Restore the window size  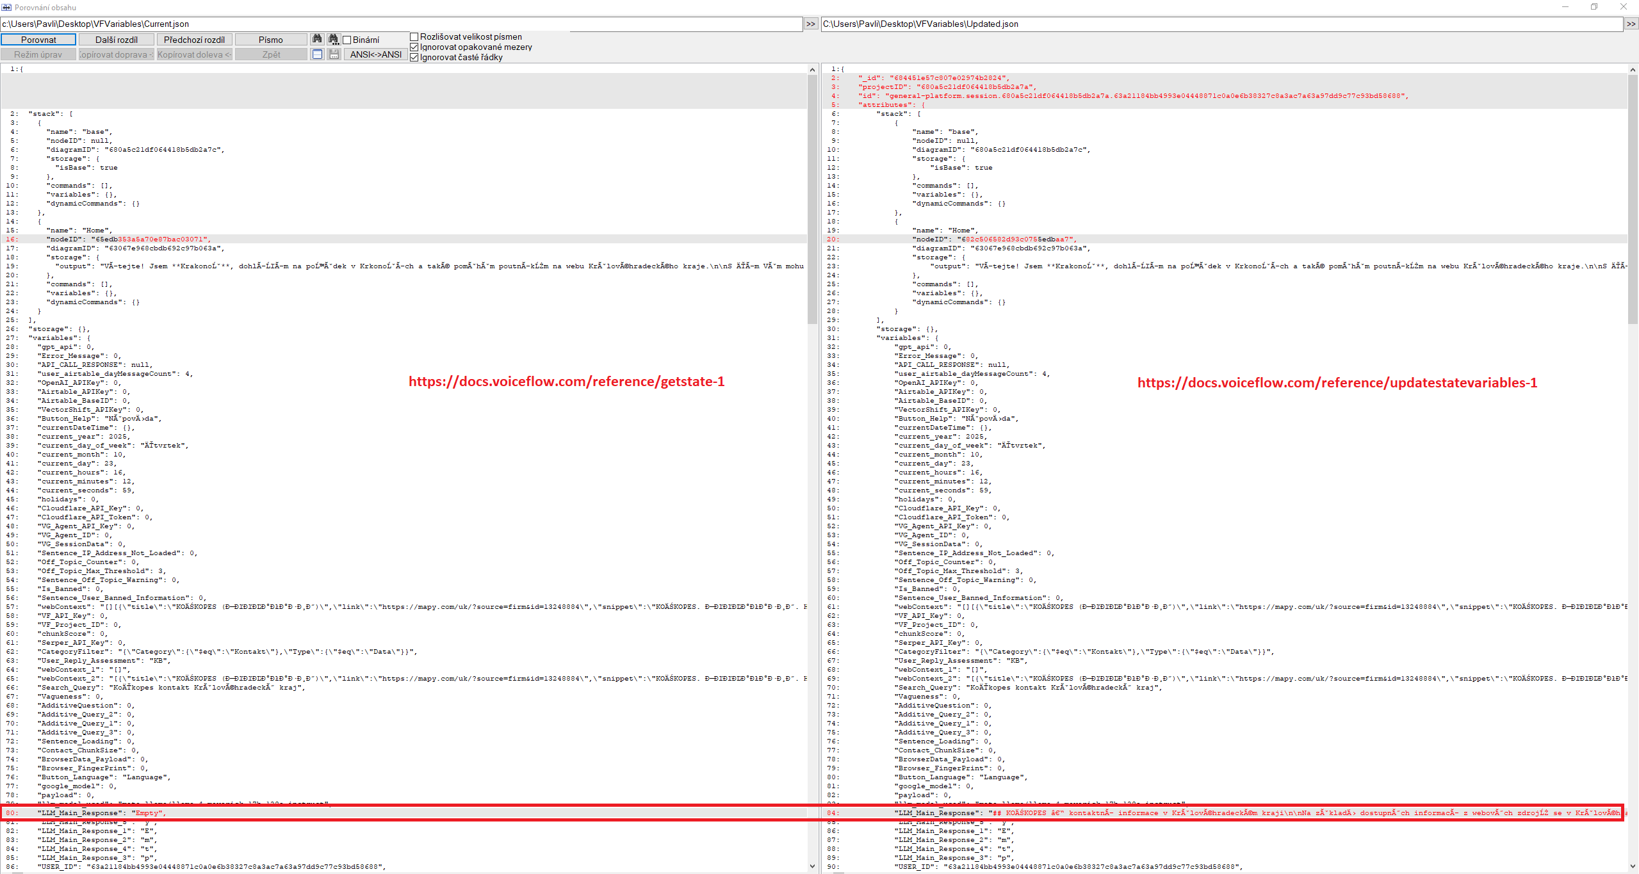[1594, 7]
